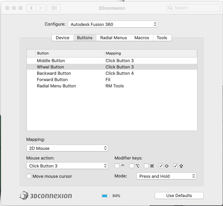Click the battery level icon

(106, 196)
